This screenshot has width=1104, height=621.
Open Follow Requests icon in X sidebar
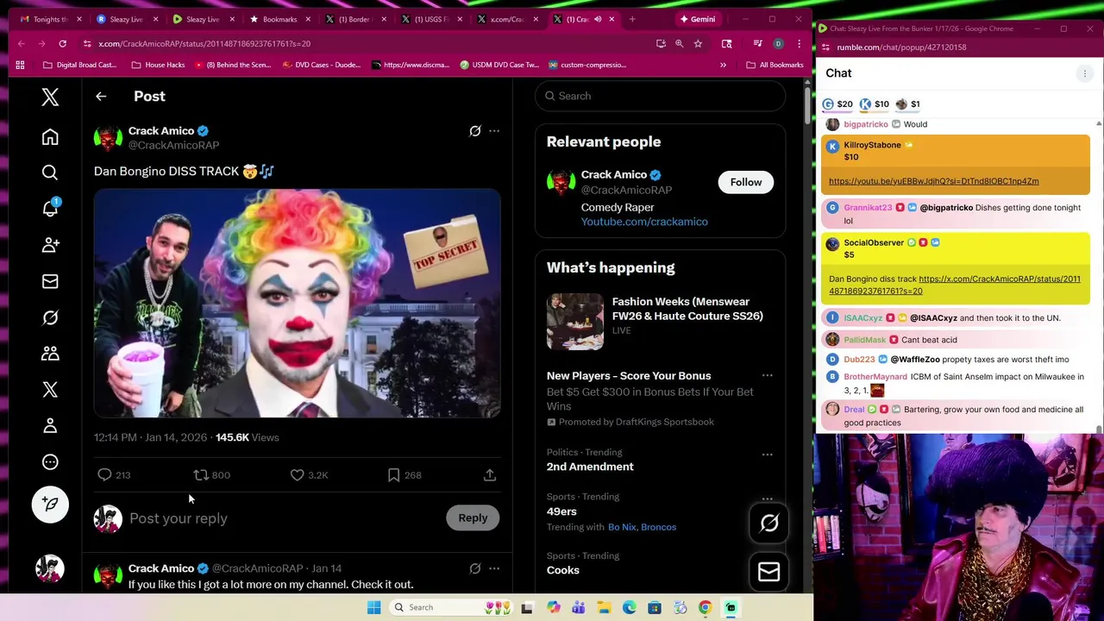tap(50, 245)
